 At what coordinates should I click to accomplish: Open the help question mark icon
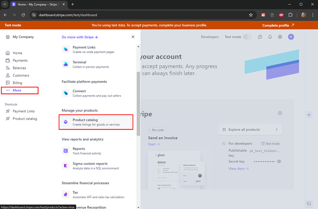pyautogui.click(x=260, y=37)
